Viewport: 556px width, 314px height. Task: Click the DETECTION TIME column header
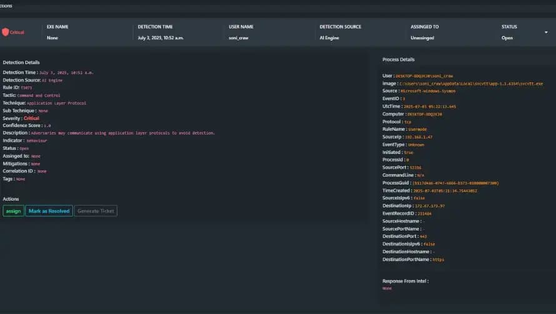tap(156, 27)
